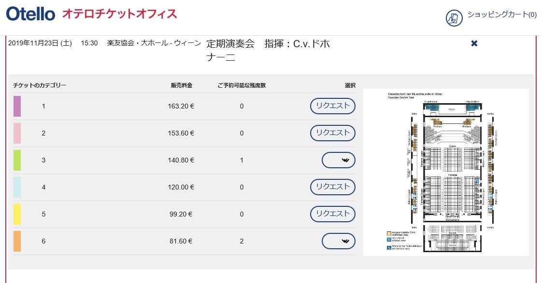This screenshot has height=283, width=541.
Task: Click the yellow category 5 color swatch
Action: (x=17, y=215)
